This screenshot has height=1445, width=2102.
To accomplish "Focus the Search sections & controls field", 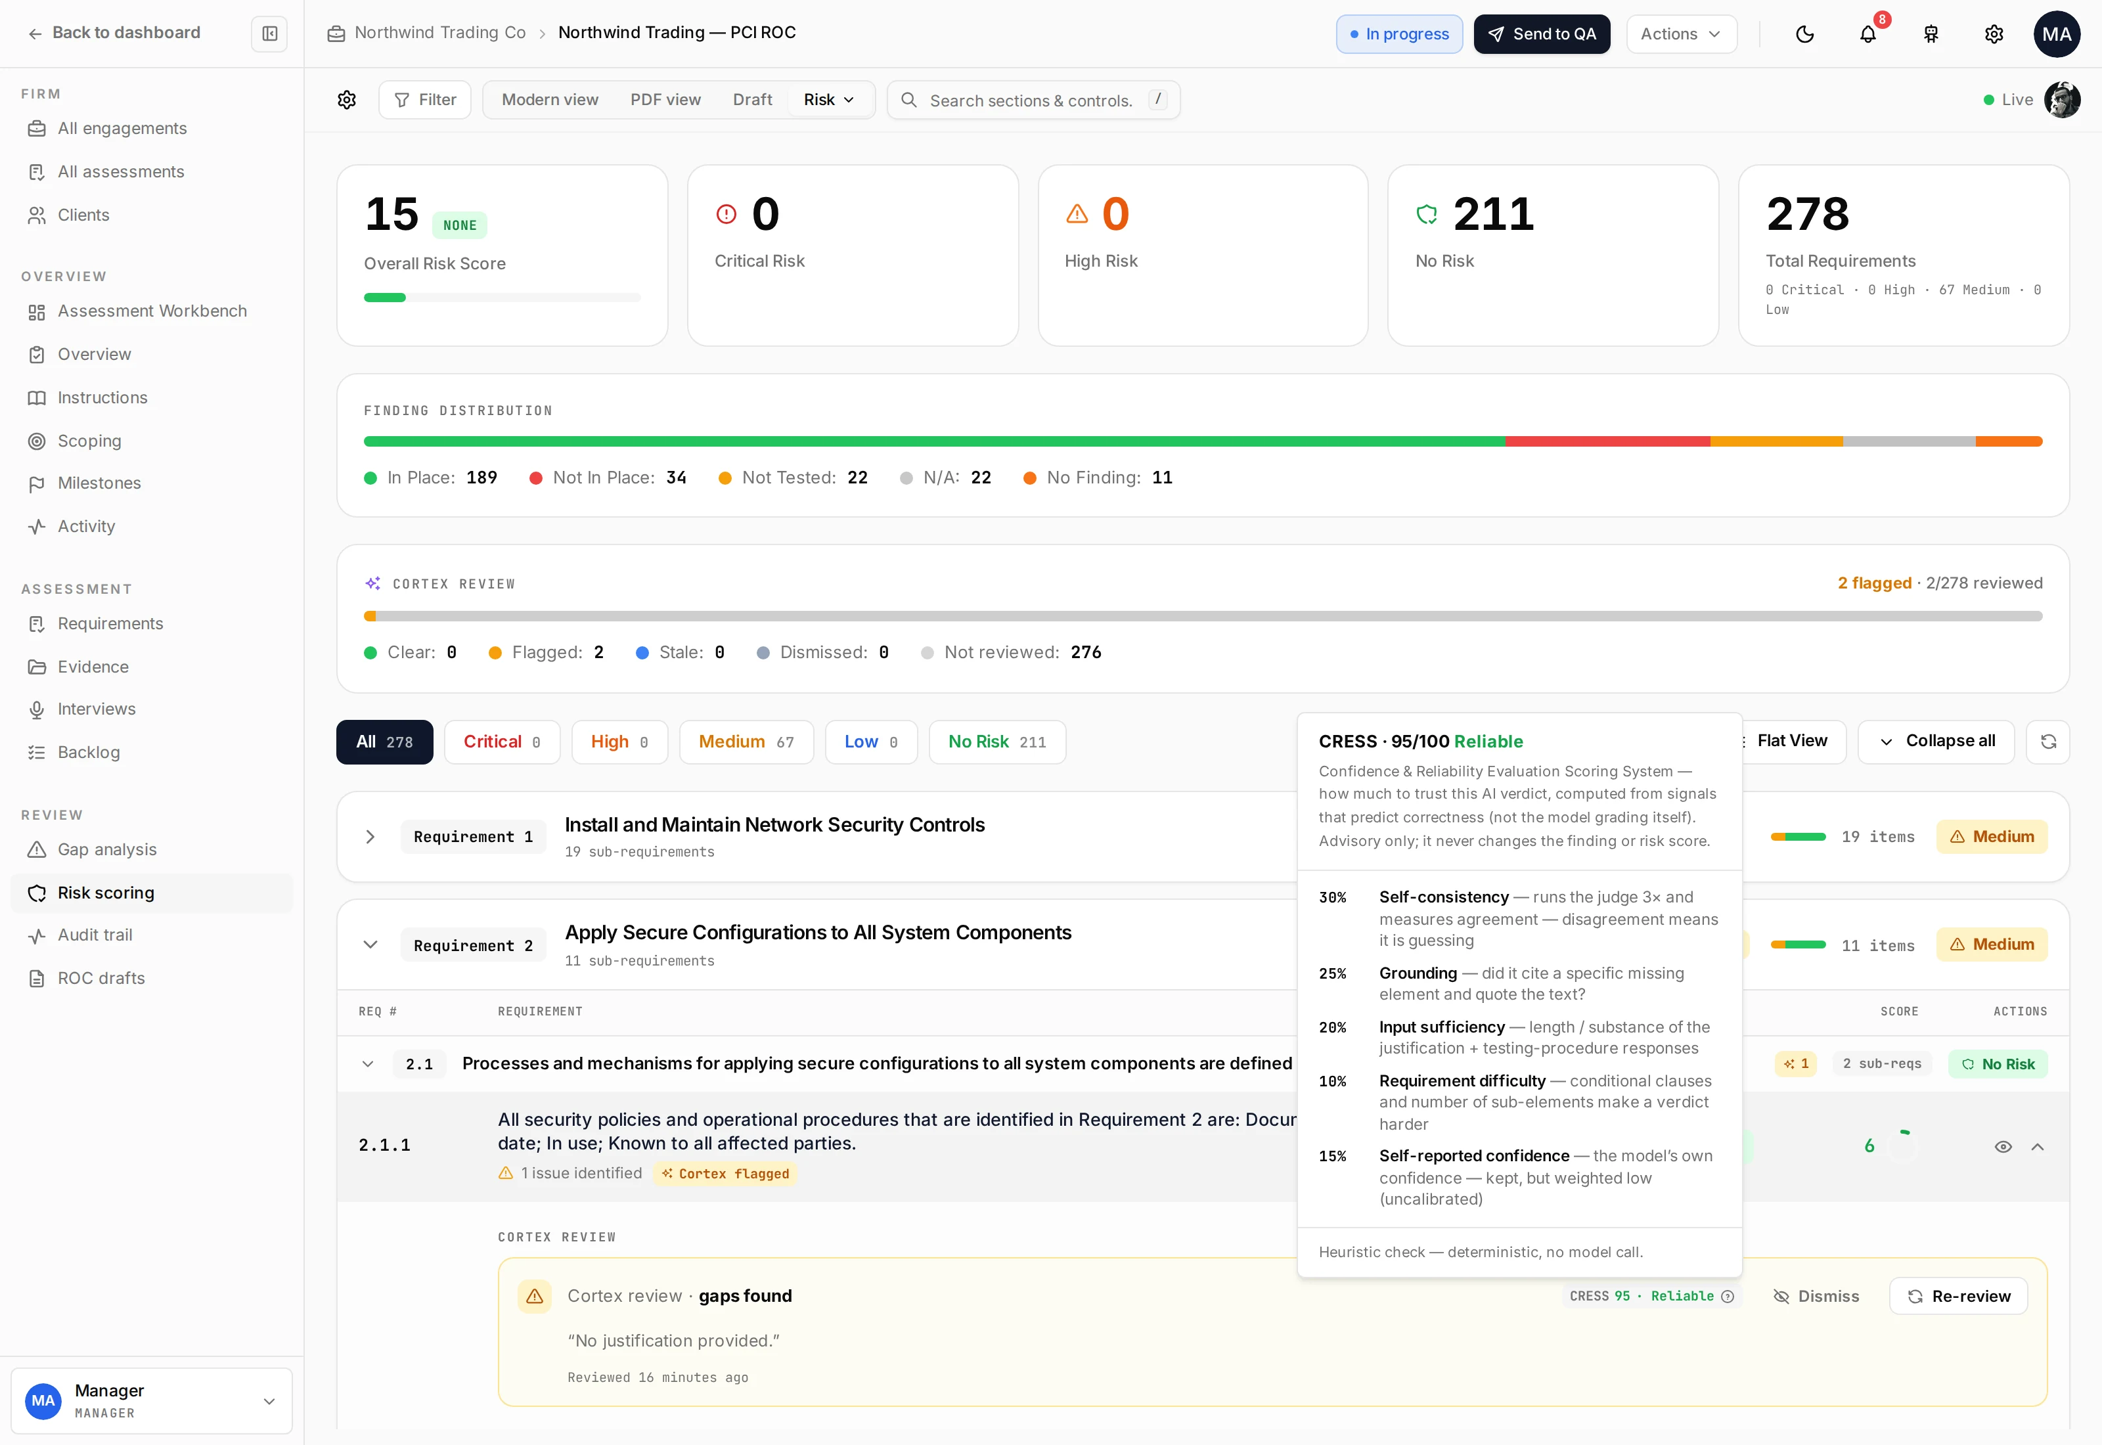I will click(x=1034, y=100).
